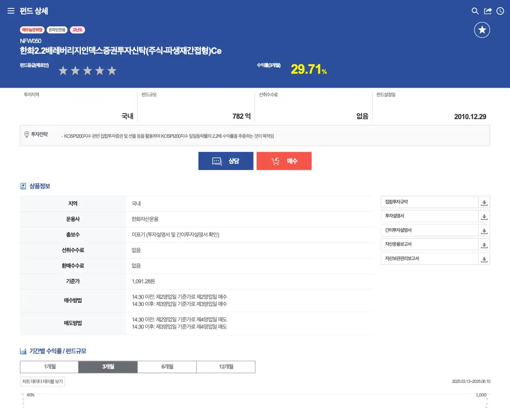Download 자산보관관리보고서 document
Screen dimensions: 510x408
tap(484, 259)
